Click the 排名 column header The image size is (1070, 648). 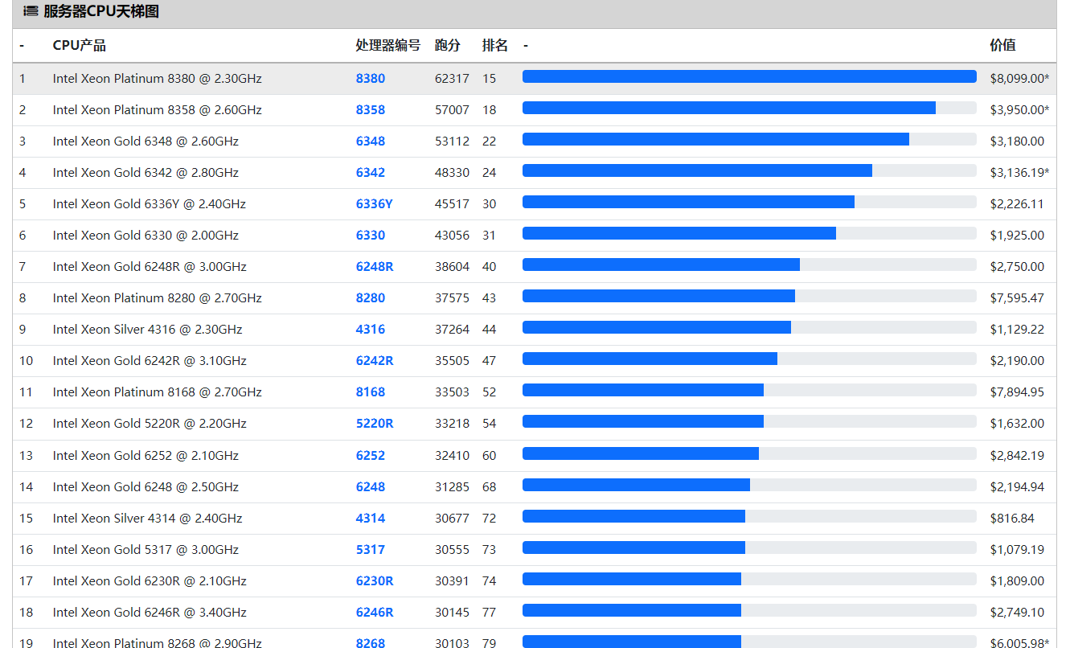(495, 46)
